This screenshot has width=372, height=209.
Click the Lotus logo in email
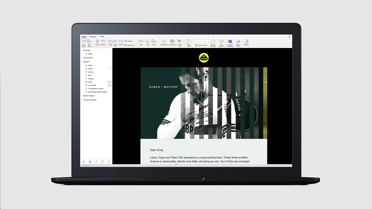point(204,58)
